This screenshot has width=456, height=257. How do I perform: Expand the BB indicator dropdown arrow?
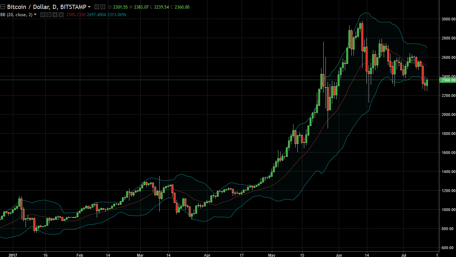(35, 15)
